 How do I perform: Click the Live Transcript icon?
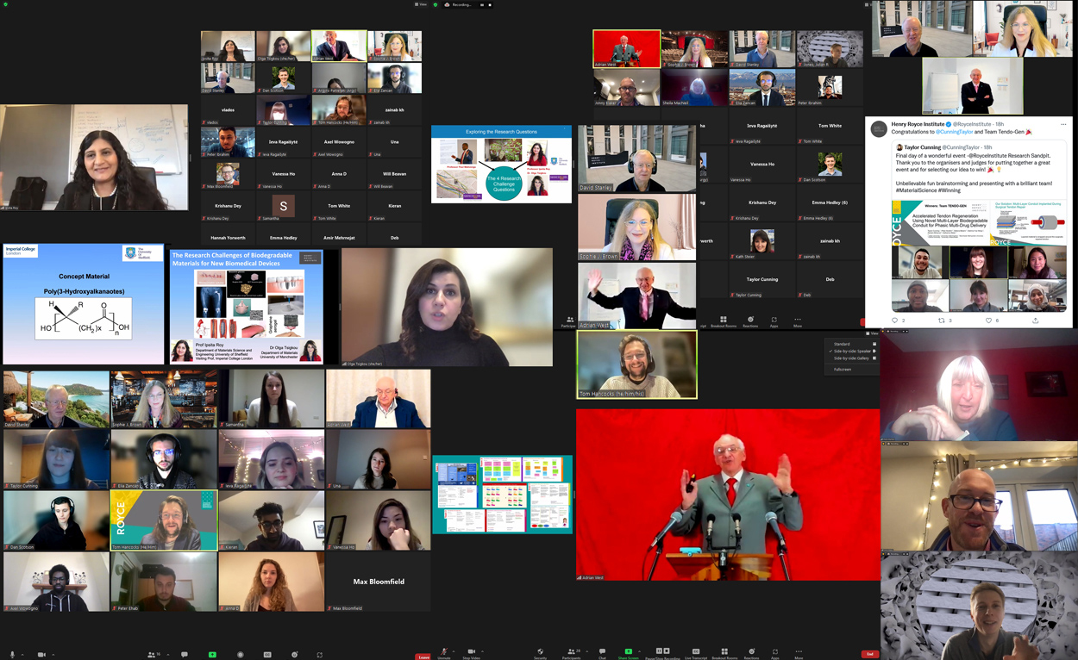[x=695, y=652]
